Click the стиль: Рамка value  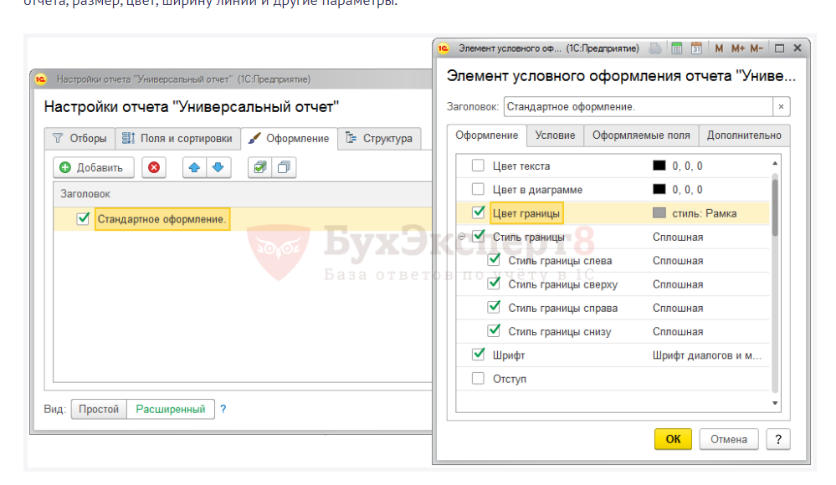coord(705,213)
